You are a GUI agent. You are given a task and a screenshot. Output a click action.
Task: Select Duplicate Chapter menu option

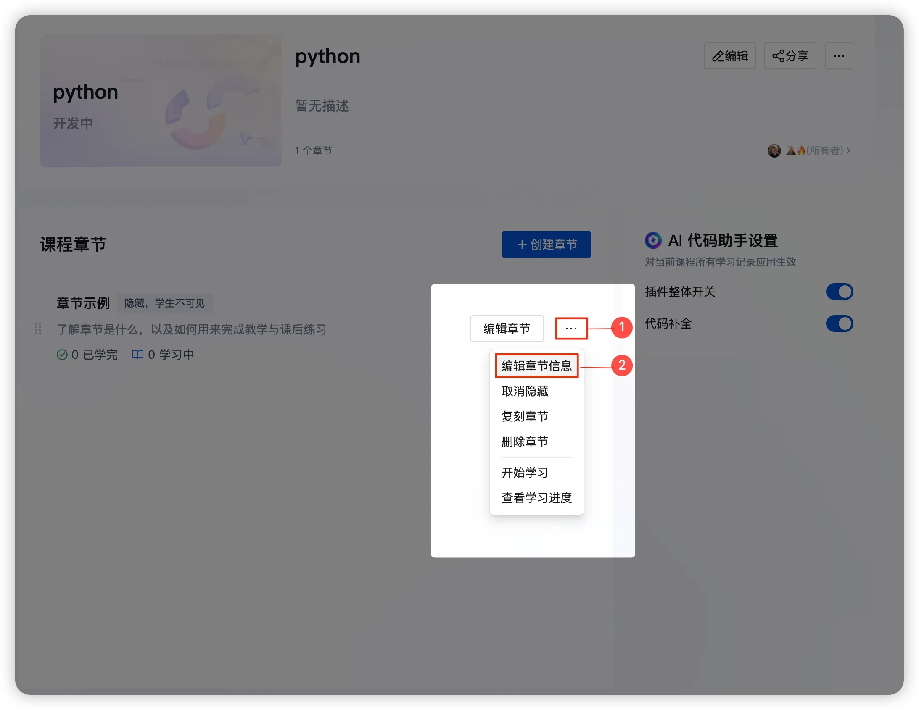point(525,416)
